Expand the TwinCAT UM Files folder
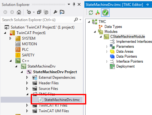The width and height of the screenshot is (152, 115). (x=27, y=111)
